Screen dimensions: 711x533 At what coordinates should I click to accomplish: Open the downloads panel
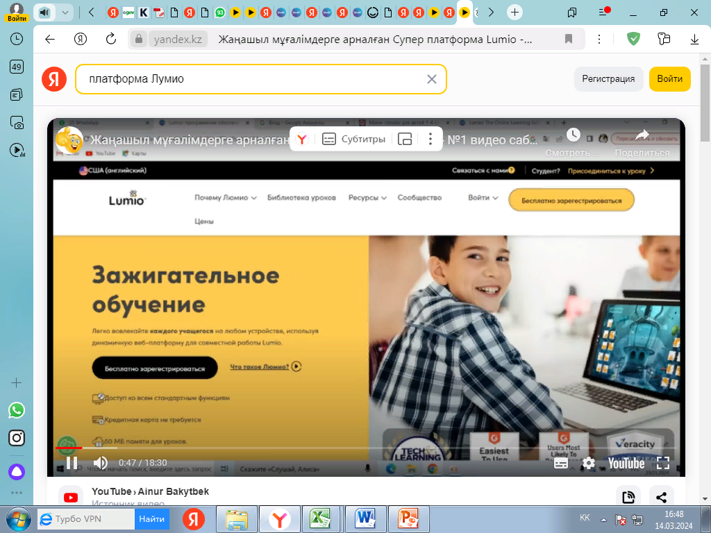click(x=694, y=40)
